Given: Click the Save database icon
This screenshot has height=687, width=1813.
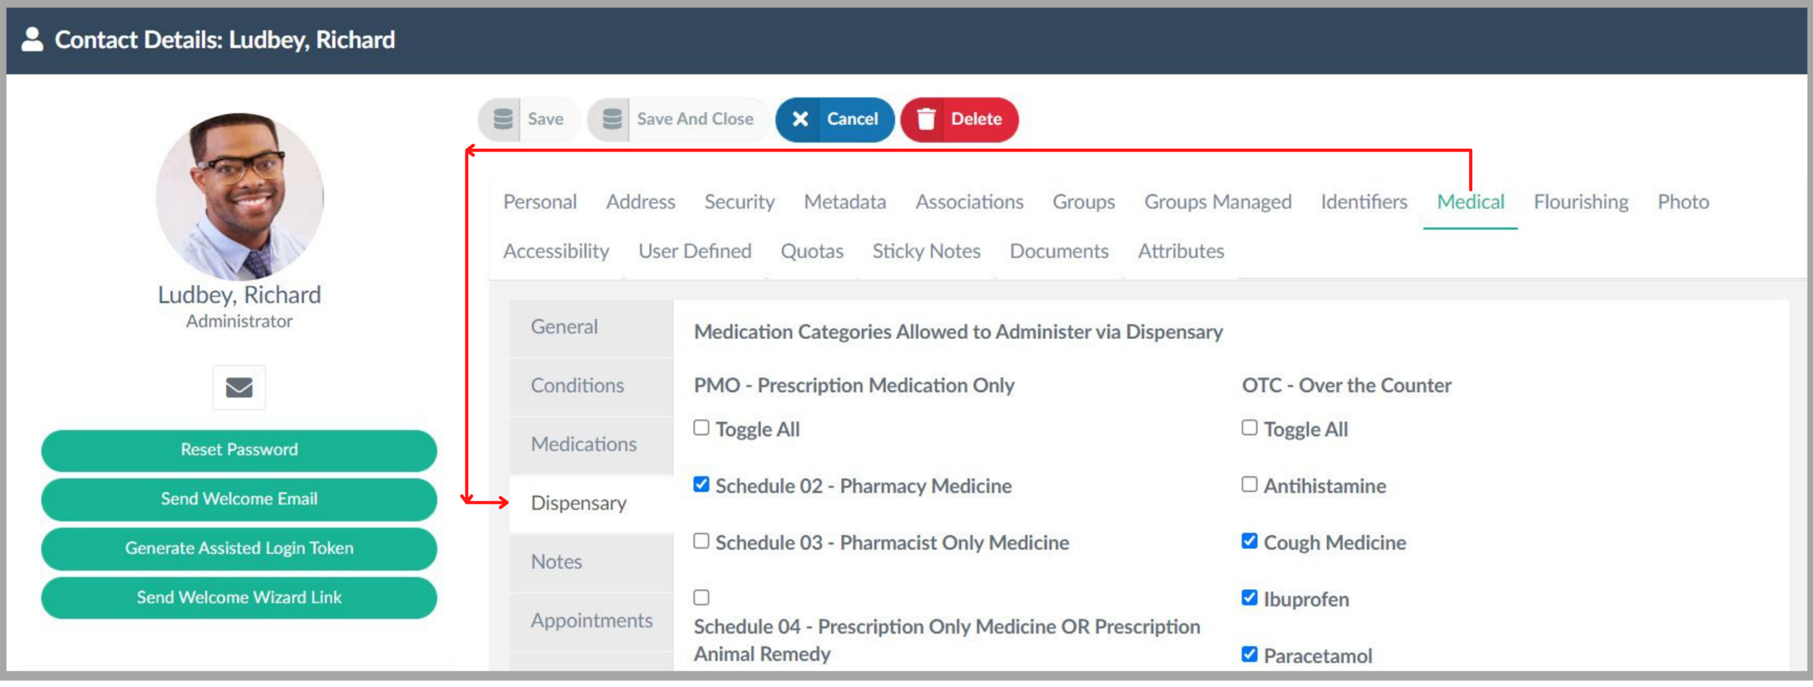Looking at the screenshot, I should coord(503,120).
